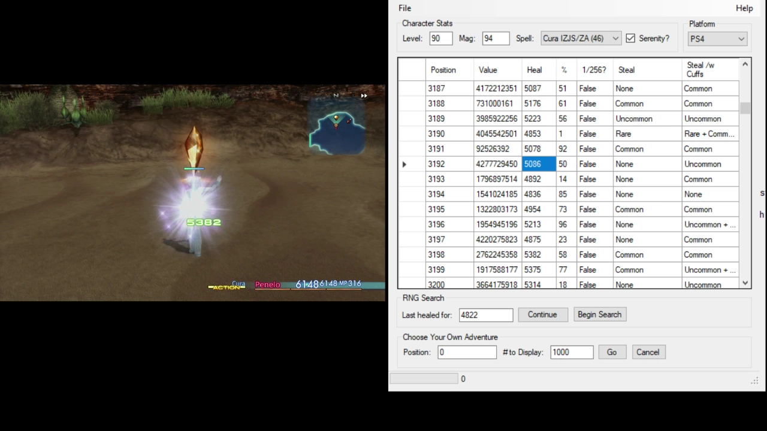
Task: Click the Position column header
Action: pos(449,69)
